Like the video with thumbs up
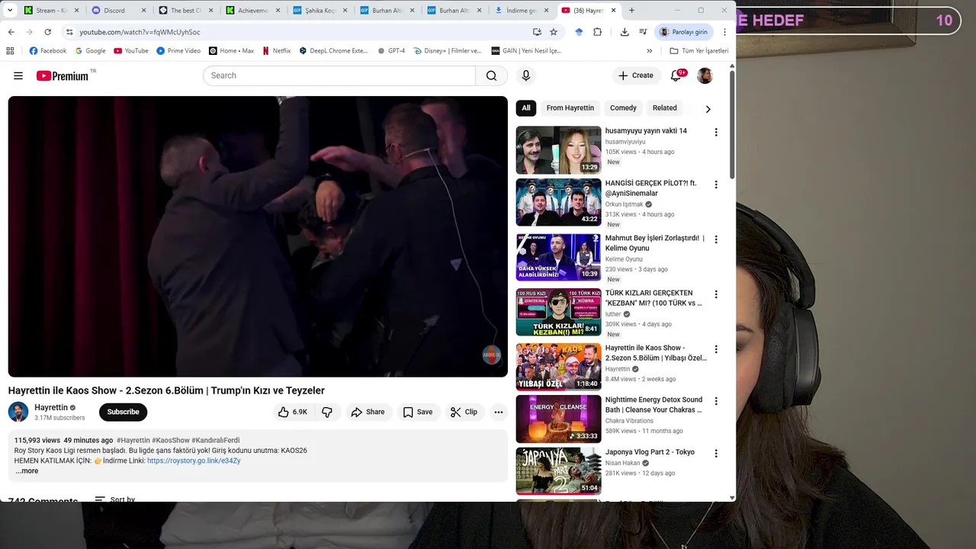Image resolution: width=976 pixels, height=549 pixels. [294, 412]
